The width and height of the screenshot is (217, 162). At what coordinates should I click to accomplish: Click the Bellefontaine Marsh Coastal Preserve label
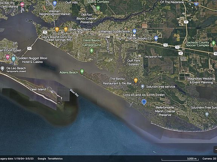coord(165,111)
